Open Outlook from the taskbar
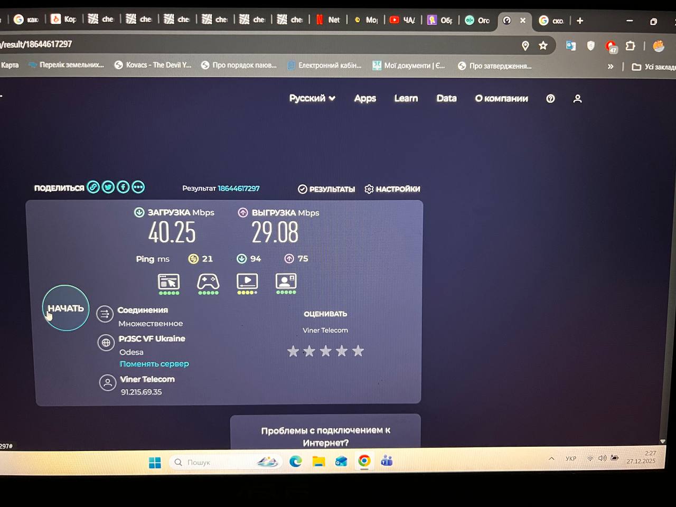Viewport: 676px width, 507px height. (341, 461)
